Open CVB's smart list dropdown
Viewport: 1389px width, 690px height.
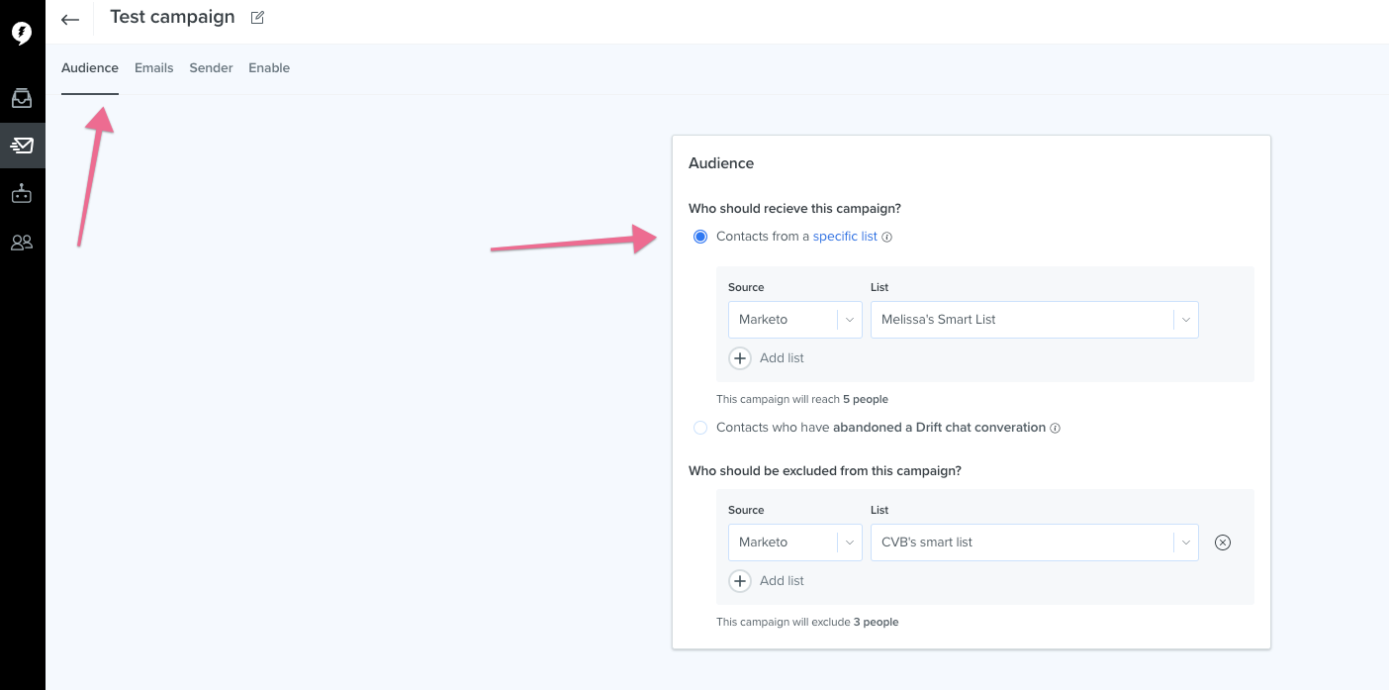tap(1035, 542)
